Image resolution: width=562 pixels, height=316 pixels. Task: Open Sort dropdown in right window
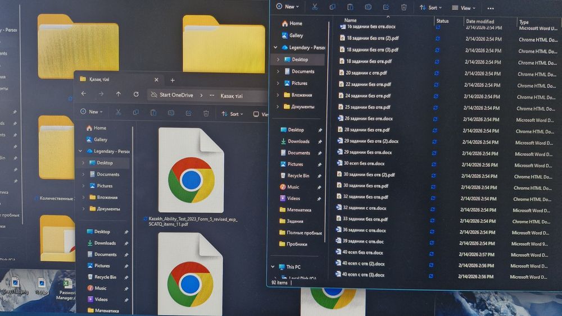[430, 7]
